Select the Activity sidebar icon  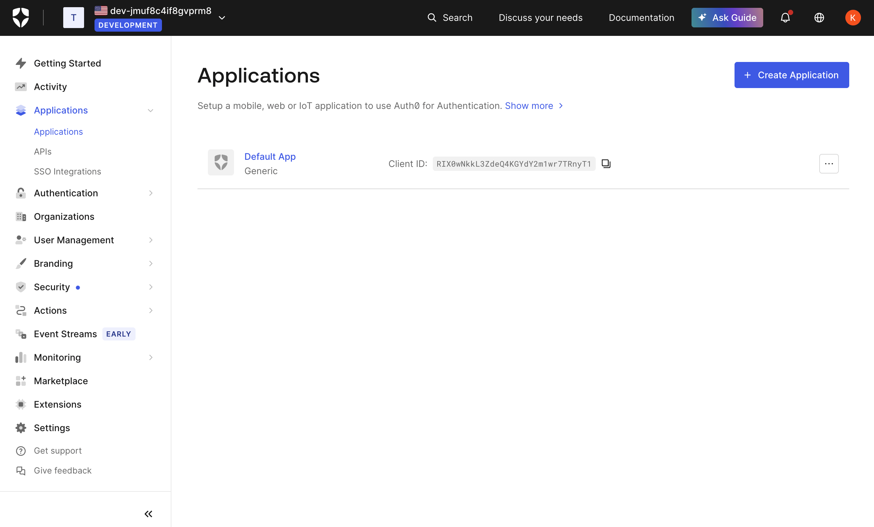coord(21,87)
